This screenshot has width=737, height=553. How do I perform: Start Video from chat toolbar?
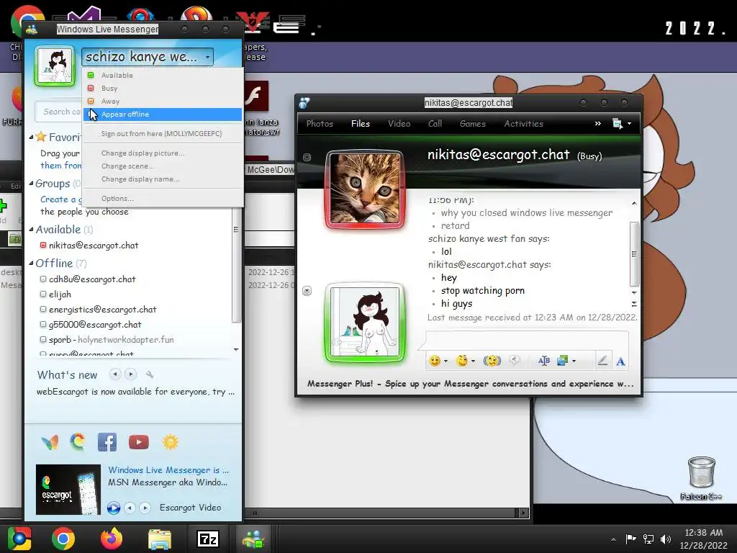(399, 124)
